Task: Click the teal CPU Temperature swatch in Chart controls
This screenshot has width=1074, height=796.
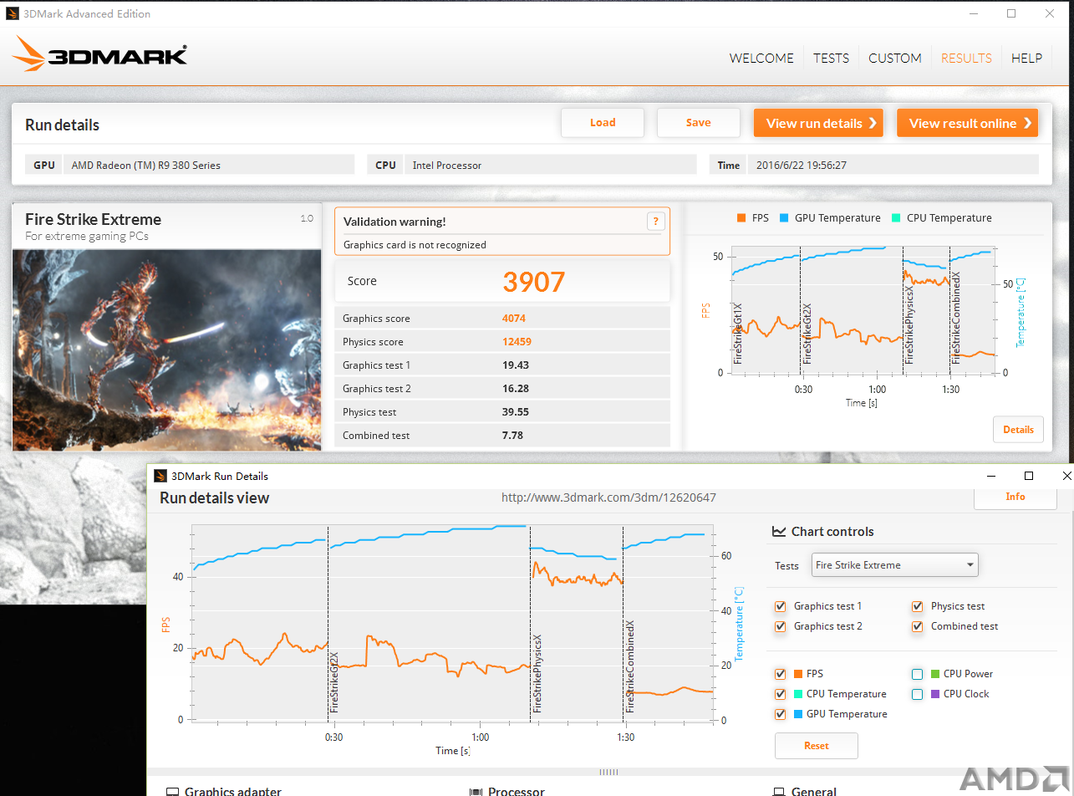Action: pyautogui.click(x=798, y=694)
